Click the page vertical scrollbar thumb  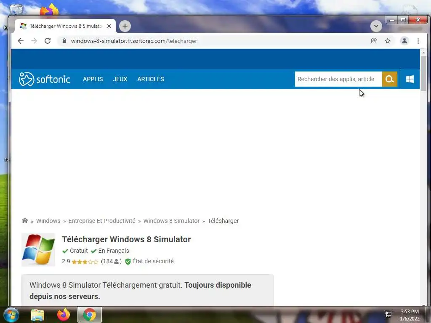coord(423,74)
